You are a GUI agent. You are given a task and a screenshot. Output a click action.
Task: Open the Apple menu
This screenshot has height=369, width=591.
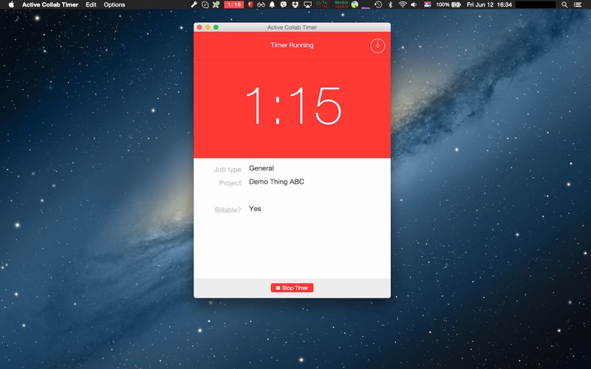click(11, 4)
